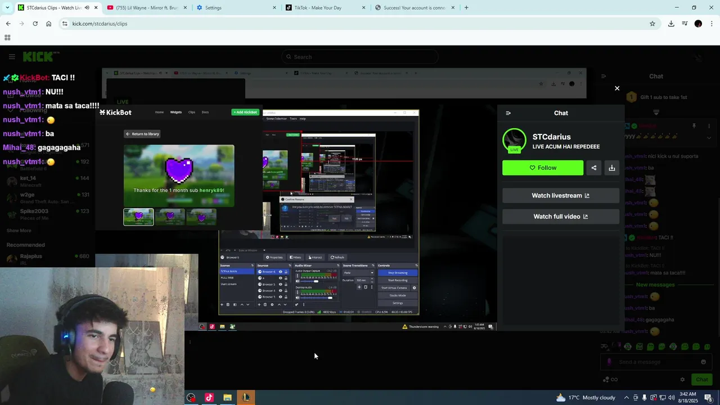This screenshot has width=720, height=405.
Task: Show hidden system tray icons
Action: pos(627,398)
